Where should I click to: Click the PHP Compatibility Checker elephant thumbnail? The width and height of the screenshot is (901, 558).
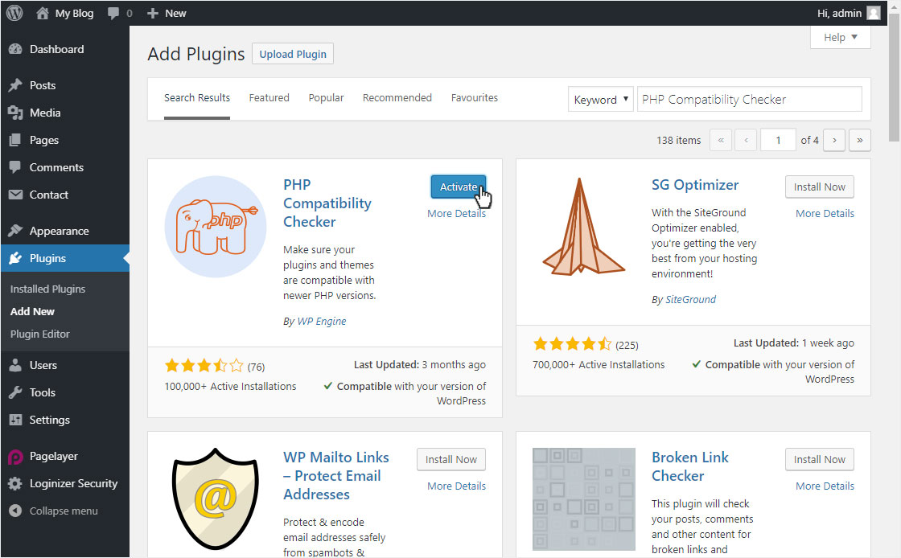[216, 227]
